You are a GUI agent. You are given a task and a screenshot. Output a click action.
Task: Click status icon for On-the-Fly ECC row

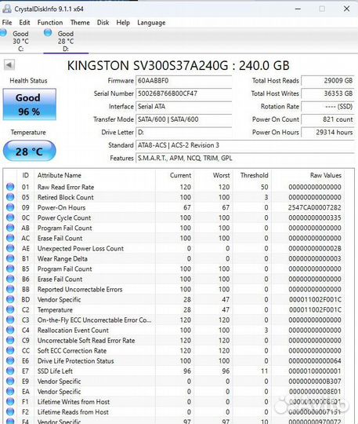pos(10,320)
